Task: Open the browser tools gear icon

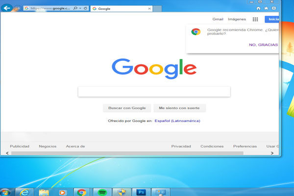Action: [274, 8]
